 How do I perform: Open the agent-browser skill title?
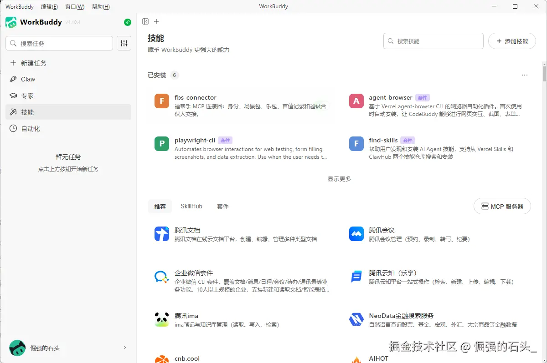point(391,97)
